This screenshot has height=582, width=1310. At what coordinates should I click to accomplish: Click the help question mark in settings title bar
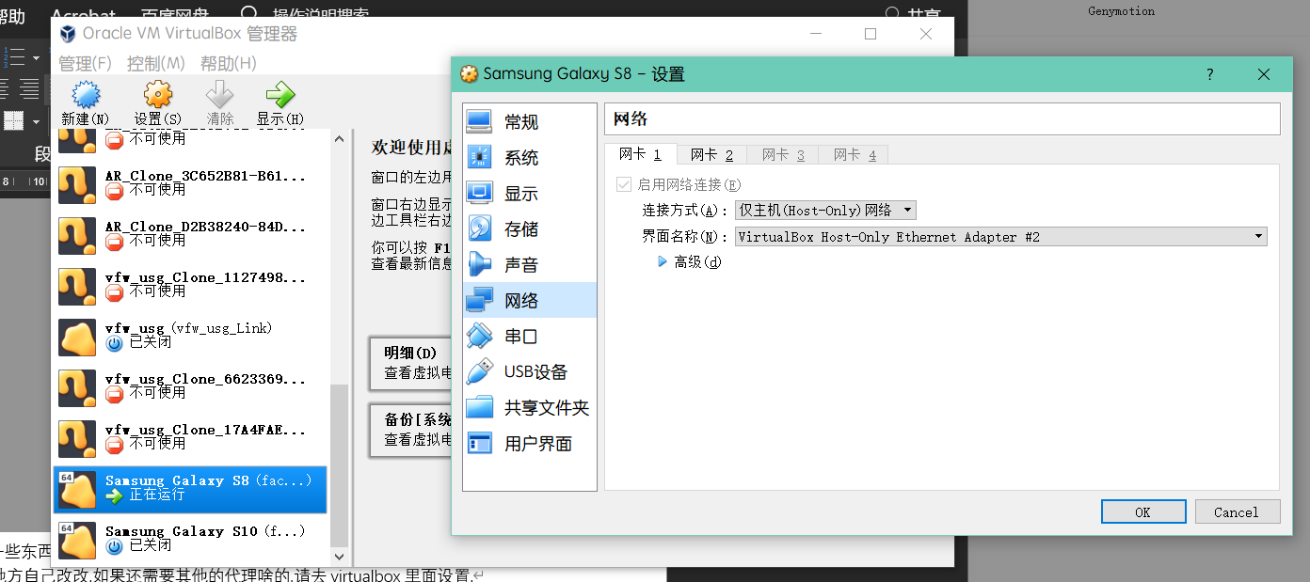click(x=1210, y=74)
